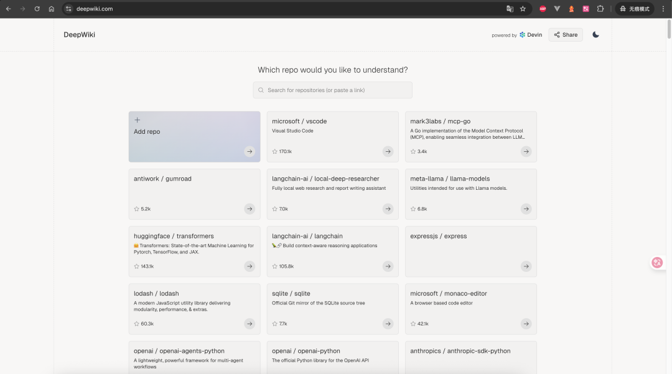Select microsoft / monaco-editor title
This screenshot has height=374, width=672.
pyautogui.click(x=448, y=294)
